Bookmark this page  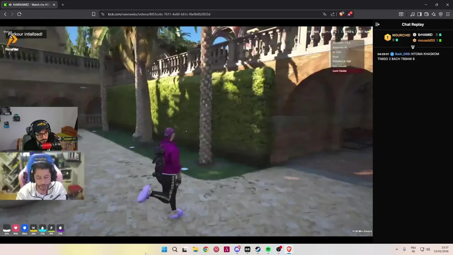pos(93,14)
